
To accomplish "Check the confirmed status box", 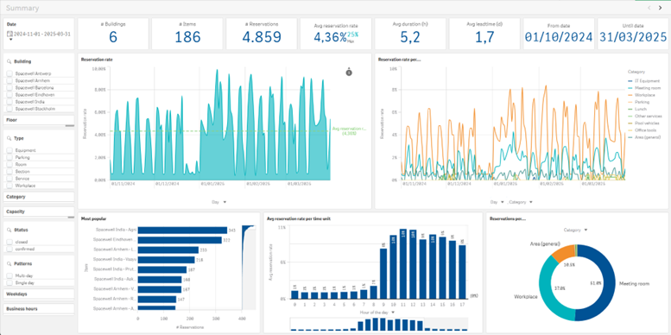I will point(9,249).
